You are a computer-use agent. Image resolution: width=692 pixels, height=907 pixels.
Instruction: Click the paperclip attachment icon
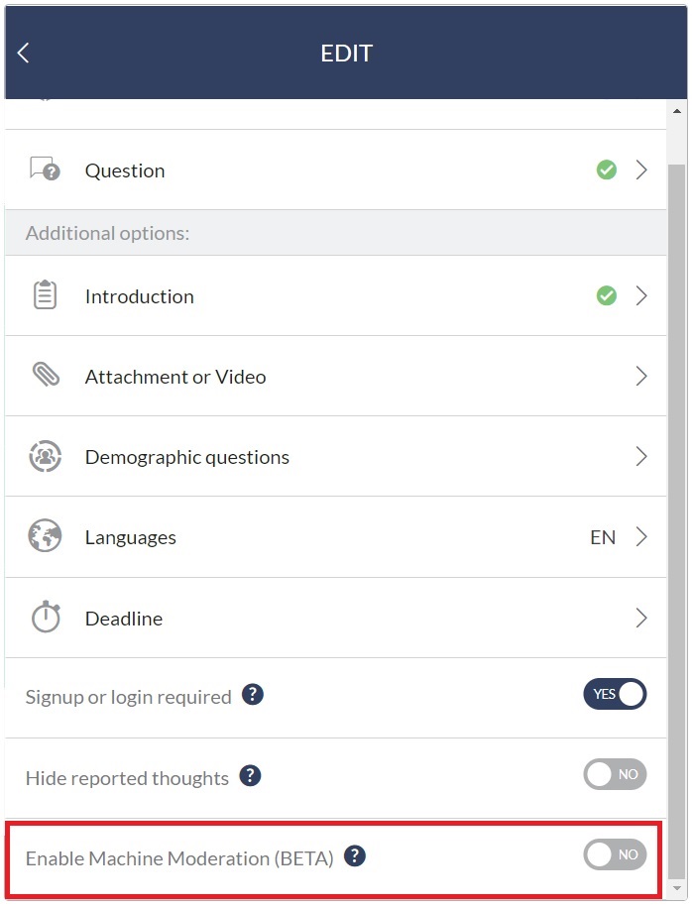click(x=46, y=375)
